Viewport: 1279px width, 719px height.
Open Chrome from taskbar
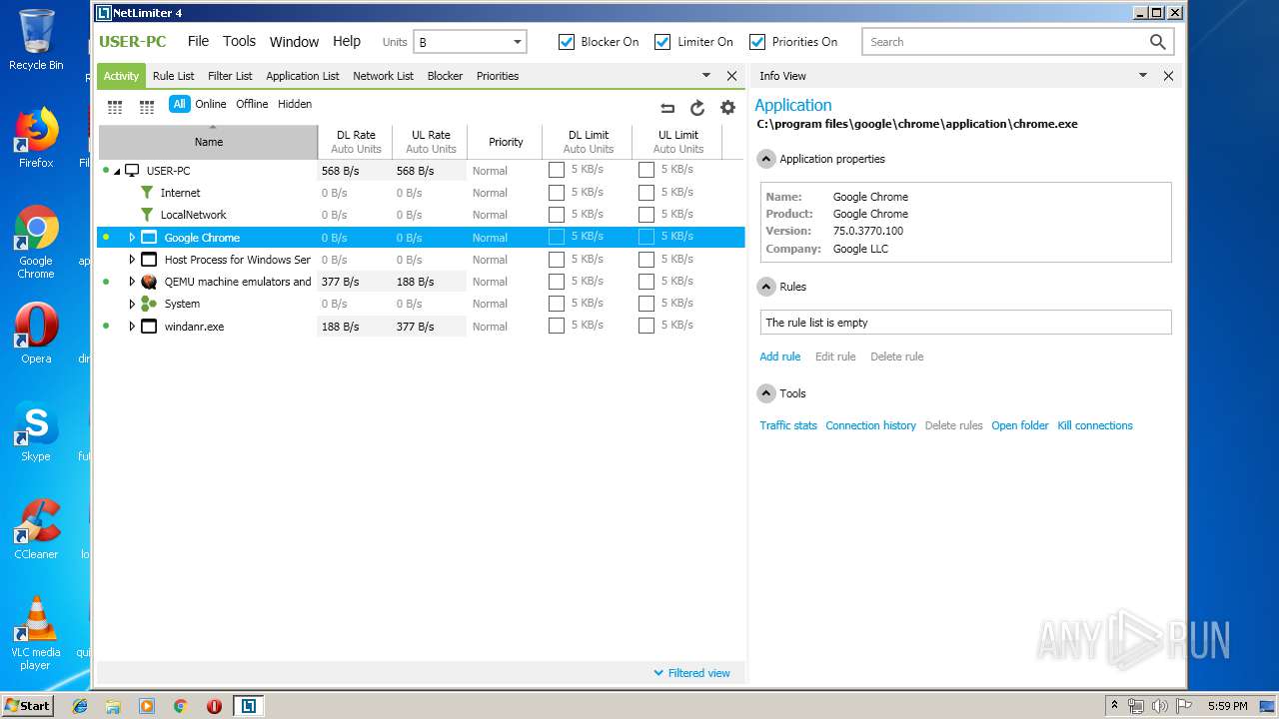point(180,706)
